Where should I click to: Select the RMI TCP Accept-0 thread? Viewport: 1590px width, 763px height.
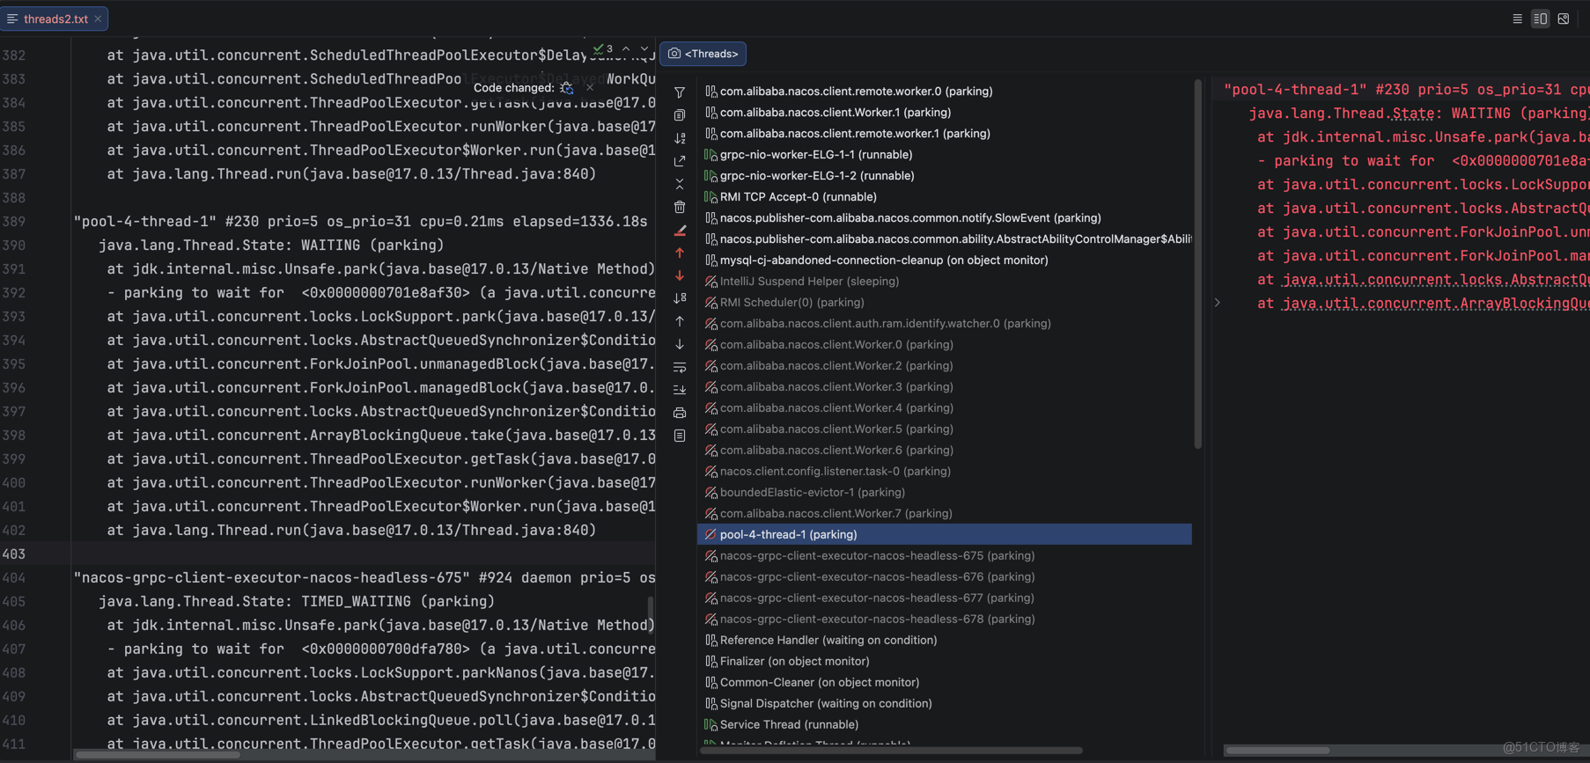[798, 196]
